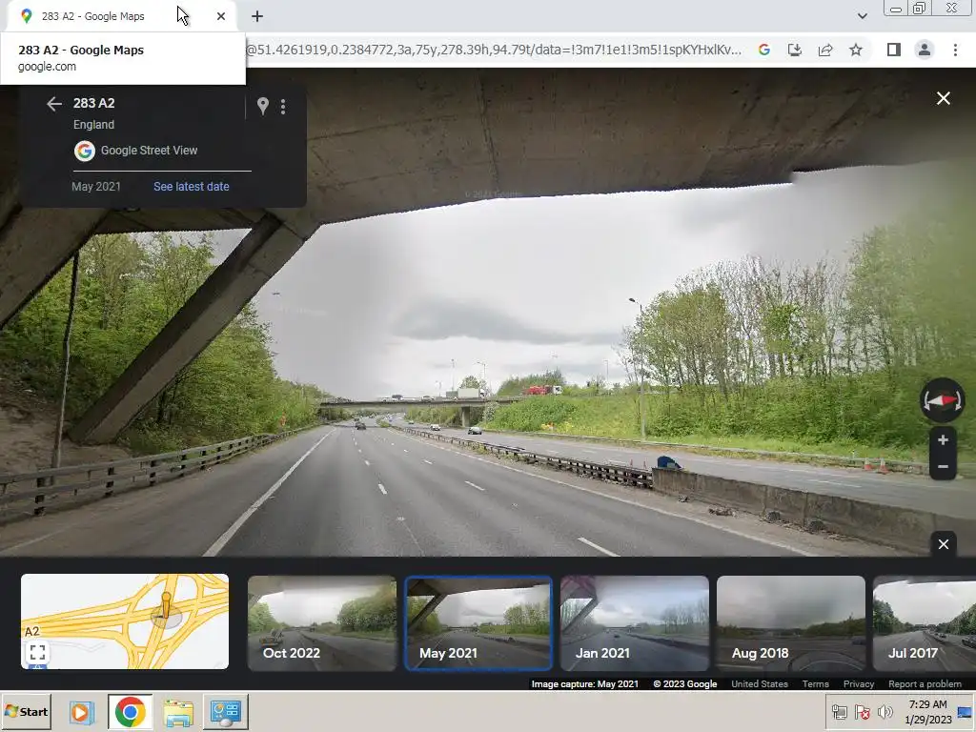
Task: Open the tab search dropdown chevron
Action: coord(862,16)
